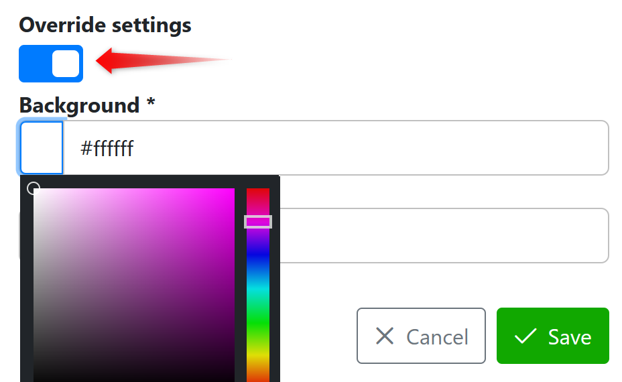The width and height of the screenshot is (622, 382).
Task: Click the X icon inside Cancel
Action: point(385,336)
